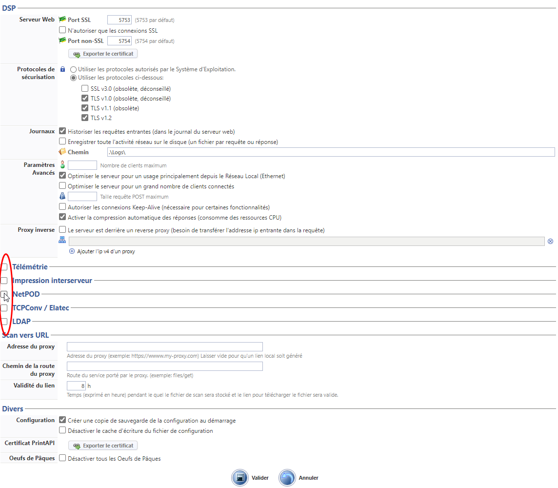Click Exporter le certificat under Serveur Web

[103, 54]
